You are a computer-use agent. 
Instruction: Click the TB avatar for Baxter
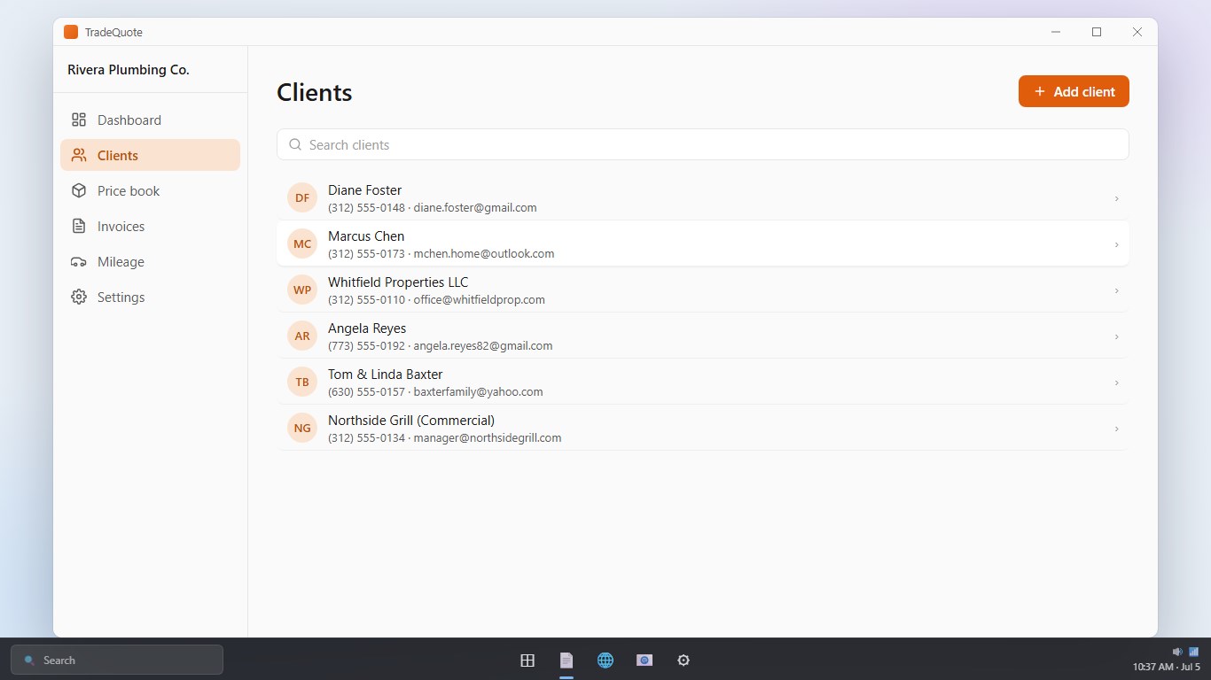[x=302, y=382]
